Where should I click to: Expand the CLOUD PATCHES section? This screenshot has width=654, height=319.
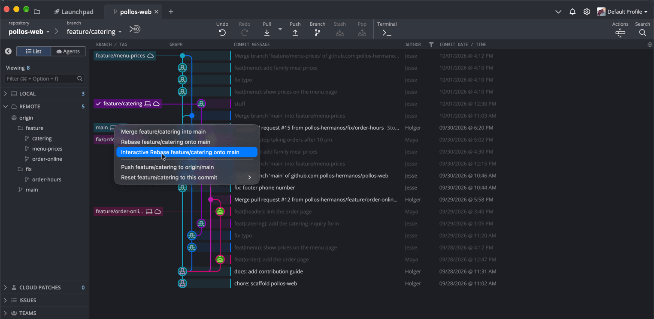coord(6,287)
